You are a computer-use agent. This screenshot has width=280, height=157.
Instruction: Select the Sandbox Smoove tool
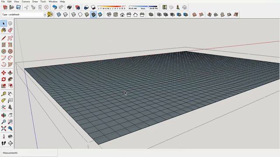click(209, 14)
